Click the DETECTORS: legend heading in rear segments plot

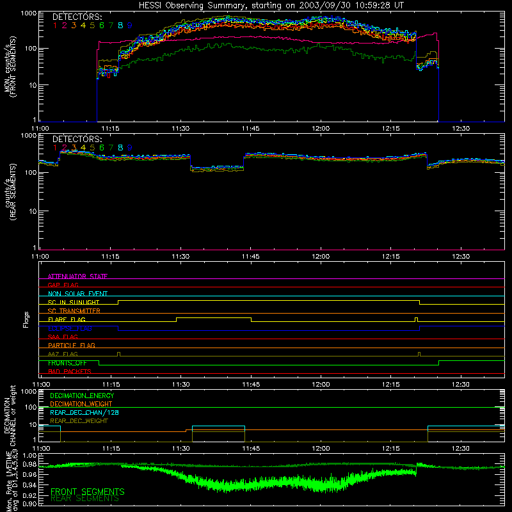[x=77, y=139]
